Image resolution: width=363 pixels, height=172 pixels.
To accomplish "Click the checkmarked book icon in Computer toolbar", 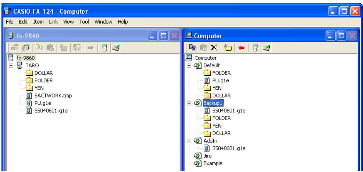I will click(x=266, y=48).
